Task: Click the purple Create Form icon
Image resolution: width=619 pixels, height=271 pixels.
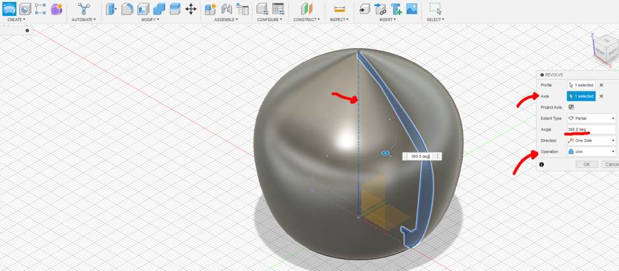Action: [57, 9]
